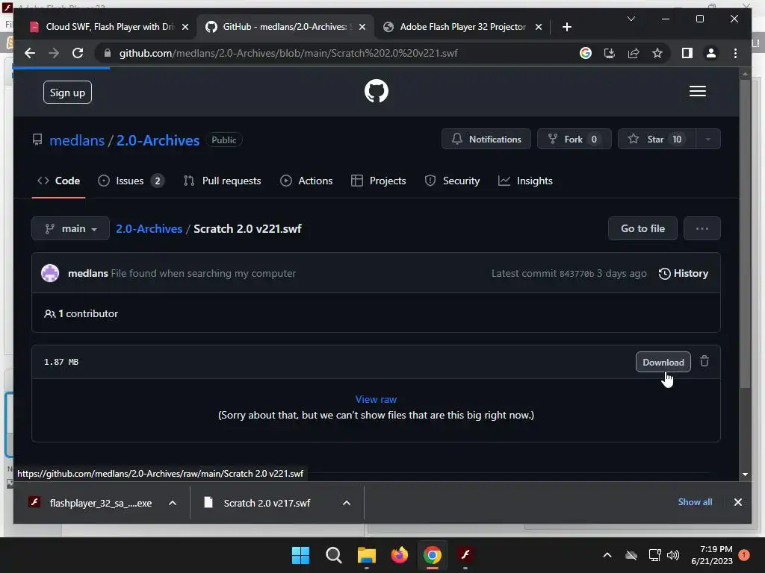765x573 pixels.
Task: Go back using the browser back arrow
Action: [x=30, y=53]
